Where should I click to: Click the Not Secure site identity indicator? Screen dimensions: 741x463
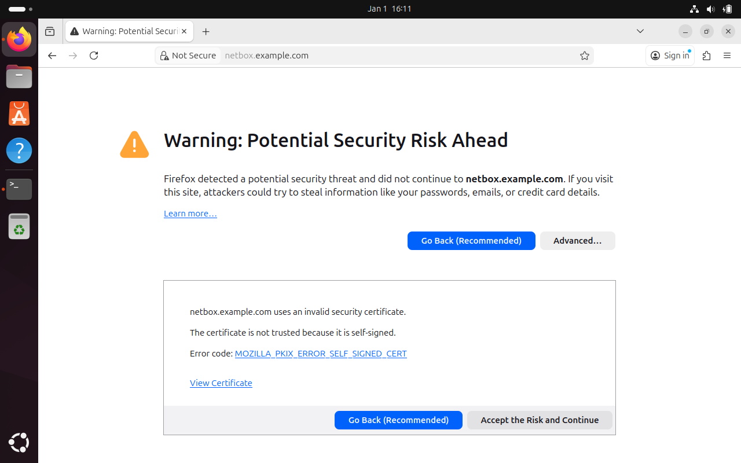point(188,56)
